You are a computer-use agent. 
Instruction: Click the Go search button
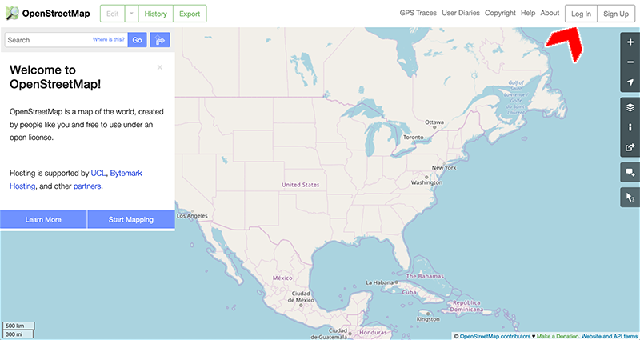click(137, 40)
